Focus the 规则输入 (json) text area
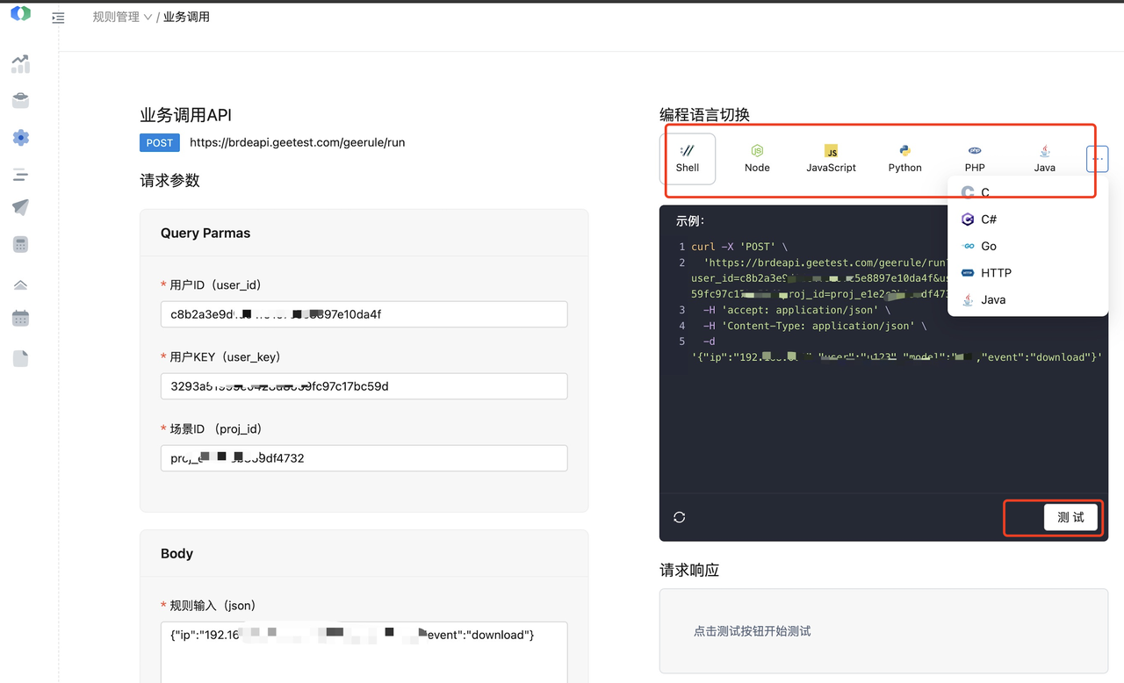 [364, 652]
